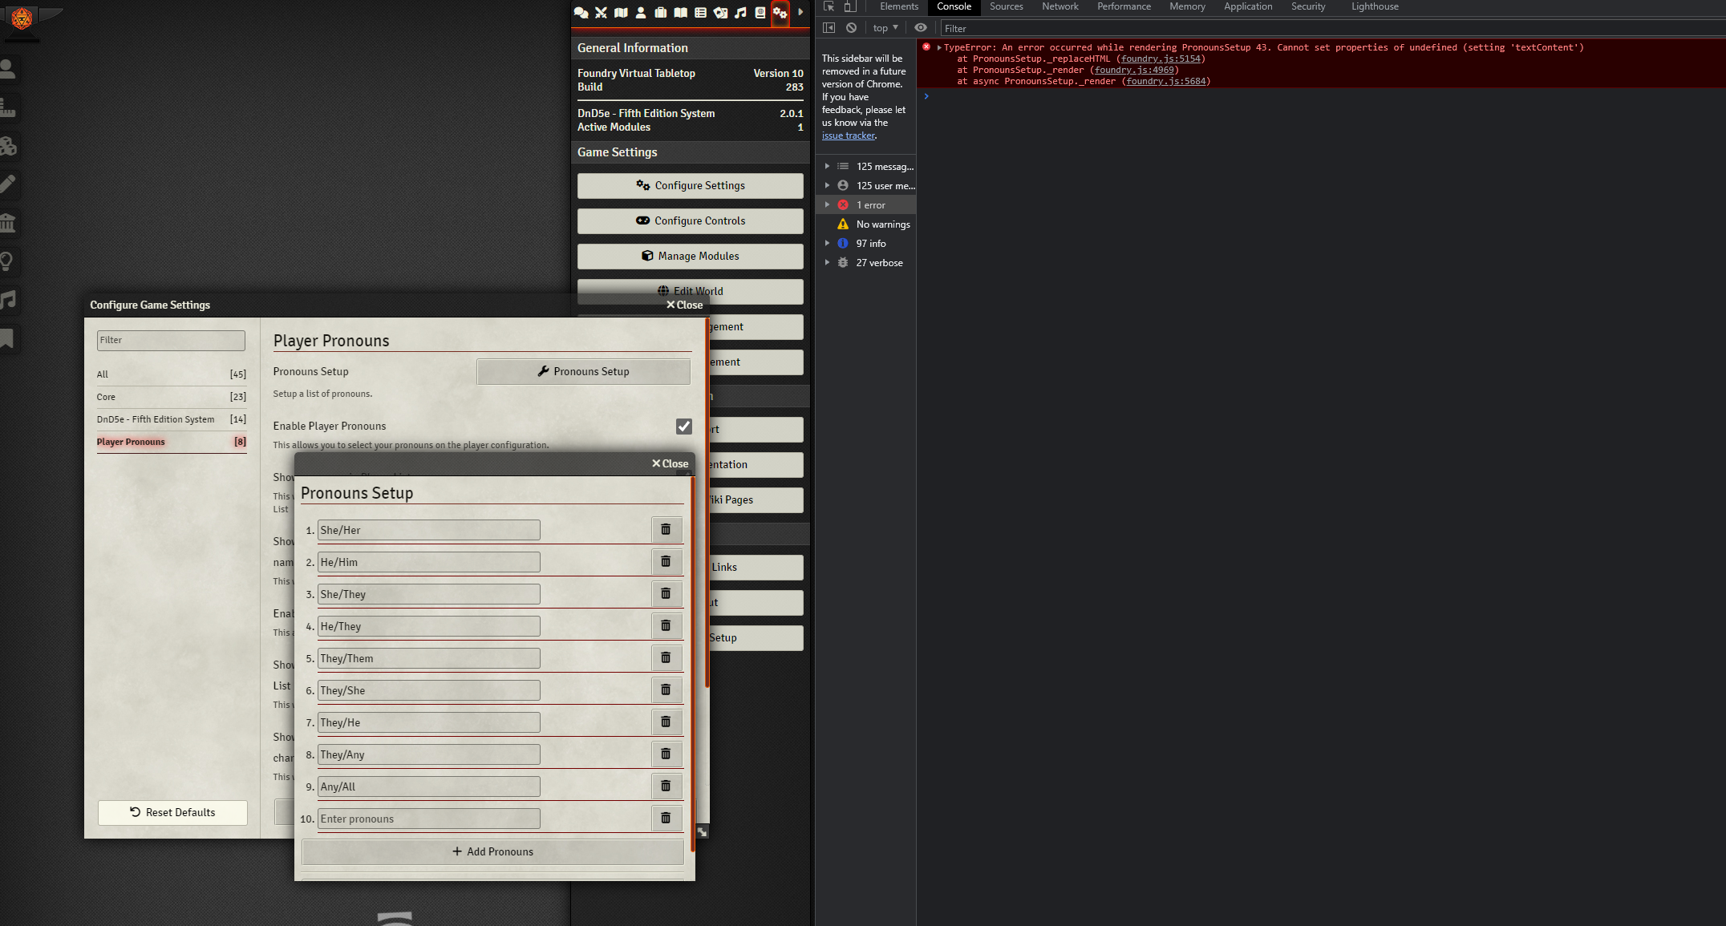
Task: Toggle the live expression eye icon
Action: (x=921, y=28)
